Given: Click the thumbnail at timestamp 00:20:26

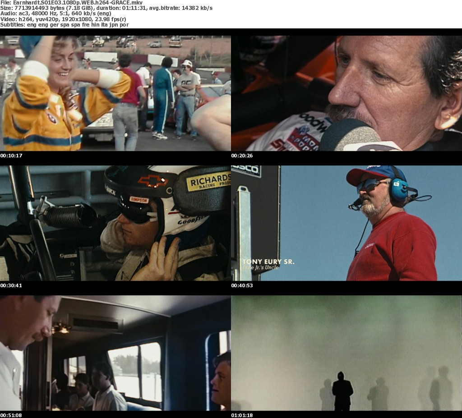Looking at the screenshot, I should (346, 93).
